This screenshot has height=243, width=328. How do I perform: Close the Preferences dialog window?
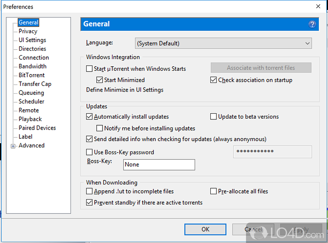pyautogui.click(x=318, y=7)
